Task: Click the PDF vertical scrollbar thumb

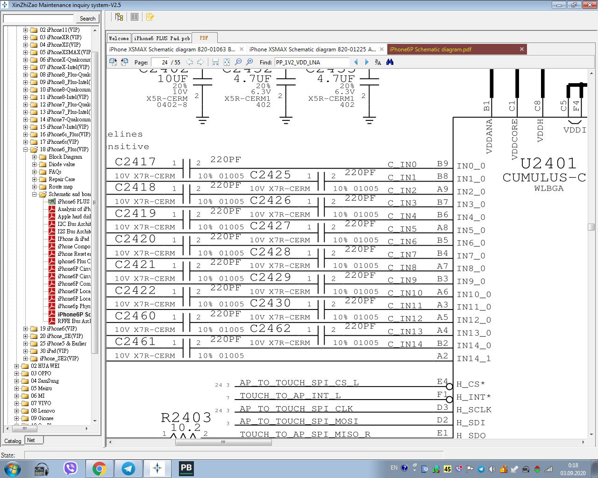Action: [x=591, y=227]
